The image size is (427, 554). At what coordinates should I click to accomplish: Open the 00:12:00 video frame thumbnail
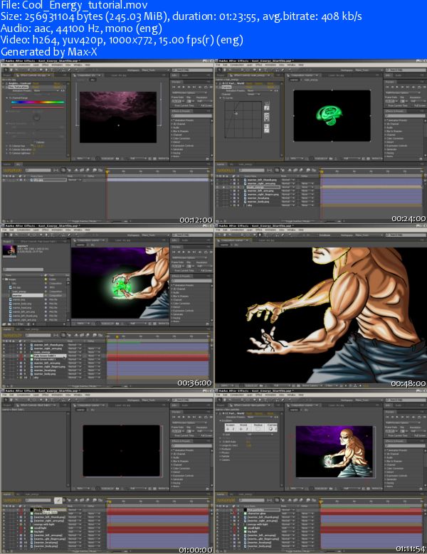coord(107,142)
